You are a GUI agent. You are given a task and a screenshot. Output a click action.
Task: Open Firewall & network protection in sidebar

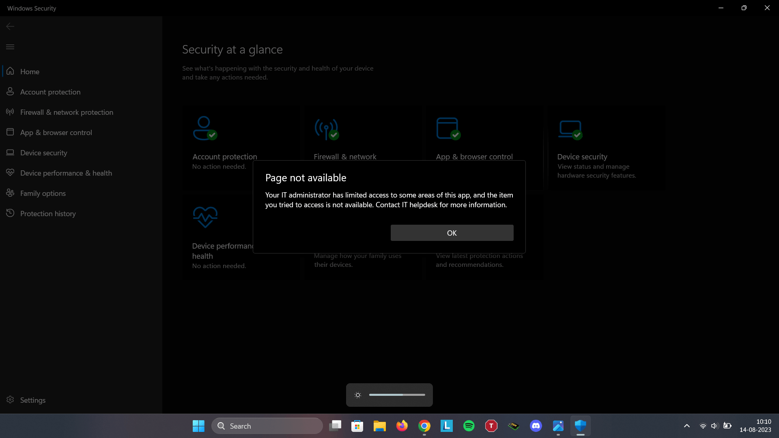[x=81, y=112]
